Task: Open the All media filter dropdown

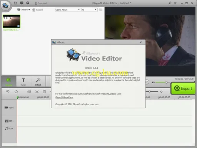Action: click(89, 10)
